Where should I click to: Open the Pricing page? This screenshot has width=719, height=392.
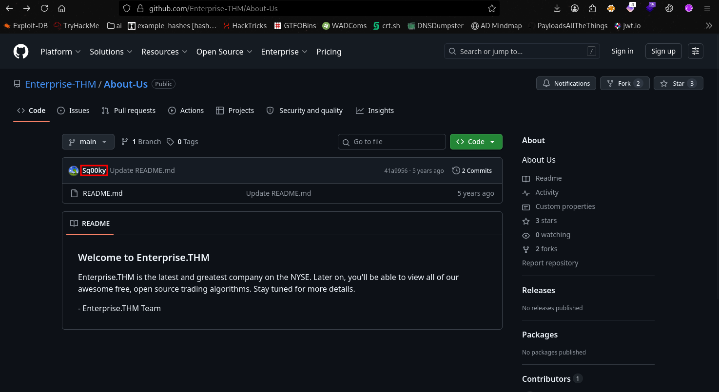[x=329, y=52]
